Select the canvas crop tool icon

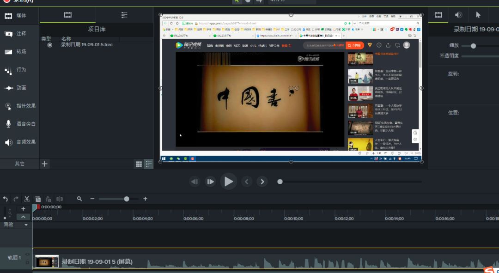coord(259,1)
